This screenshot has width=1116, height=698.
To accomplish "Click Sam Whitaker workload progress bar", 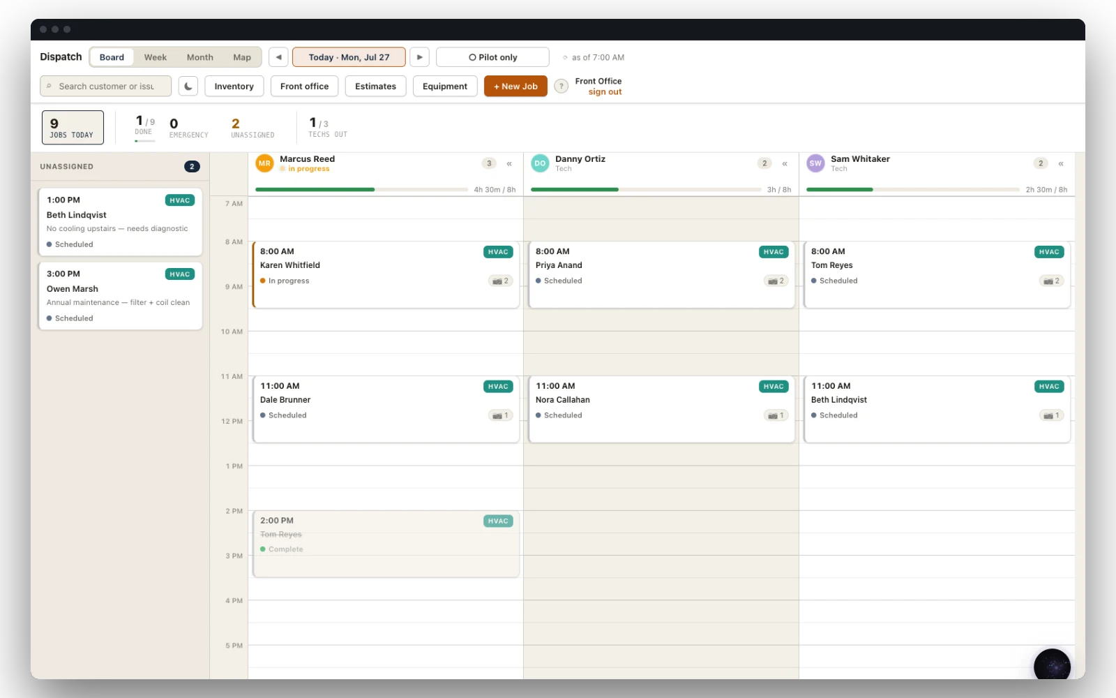I will click(x=913, y=189).
